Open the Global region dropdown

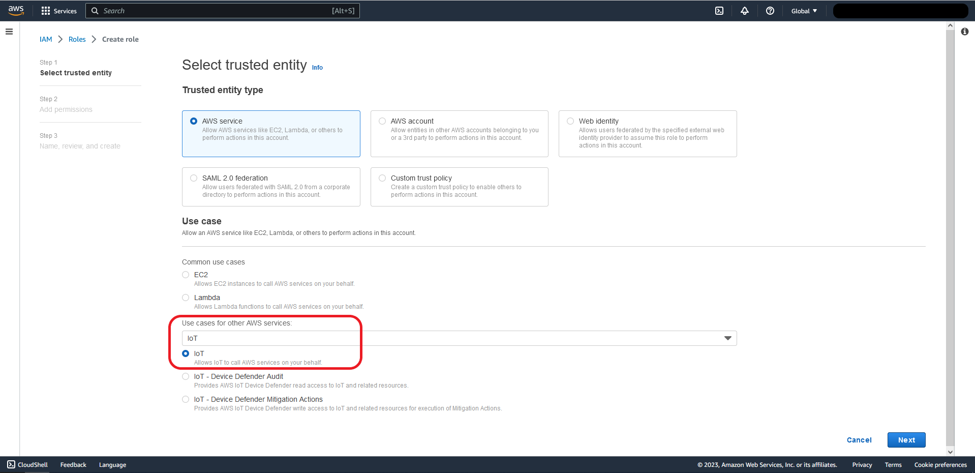coord(803,11)
